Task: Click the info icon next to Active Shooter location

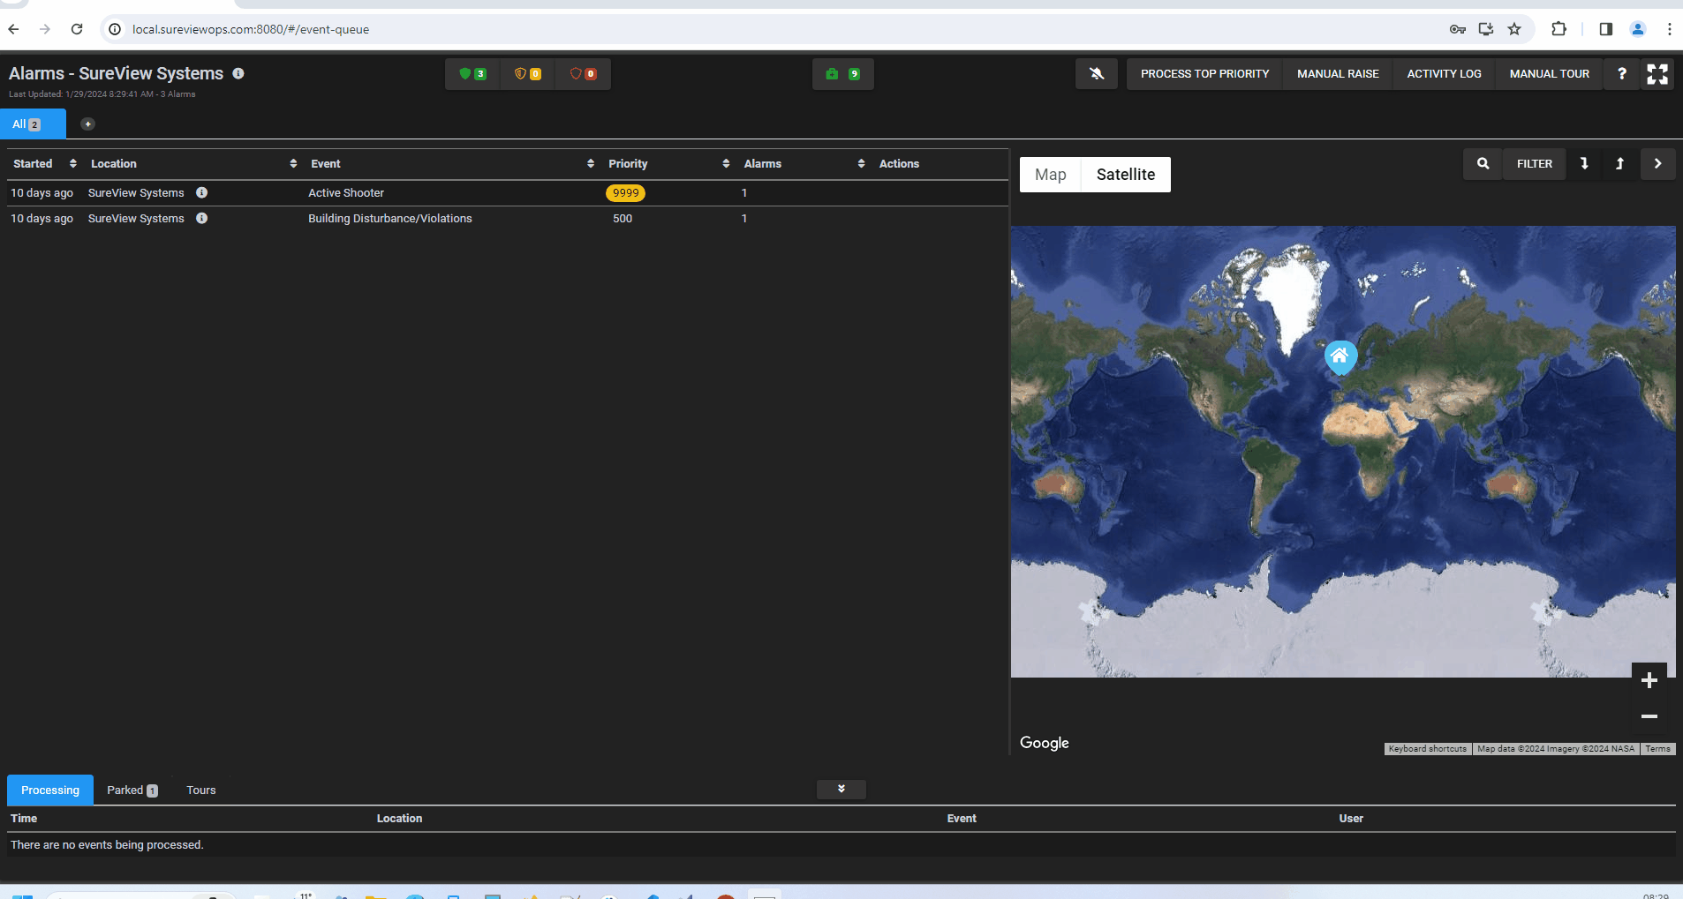Action: point(201,192)
